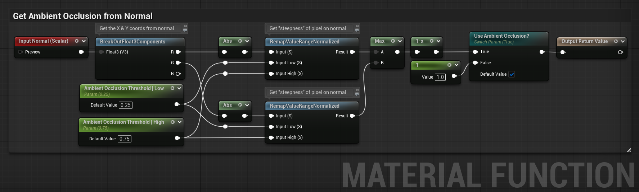This screenshot has width=639, height=192.
Task: Click the bottom Abs node's input pin
Action: pyautogui.click(x=225, y=116)
